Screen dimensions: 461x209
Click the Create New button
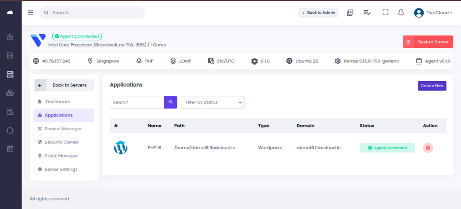(432, 86)
